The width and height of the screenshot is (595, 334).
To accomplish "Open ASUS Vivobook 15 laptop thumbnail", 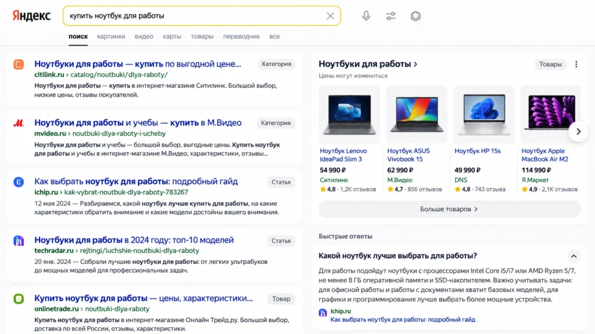I will point(416,114).
